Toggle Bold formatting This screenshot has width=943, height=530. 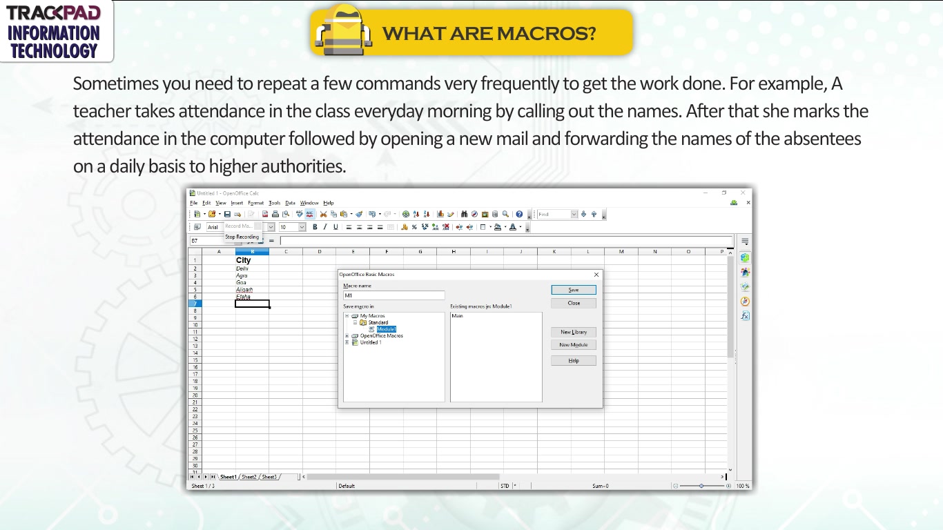point(315,227)
